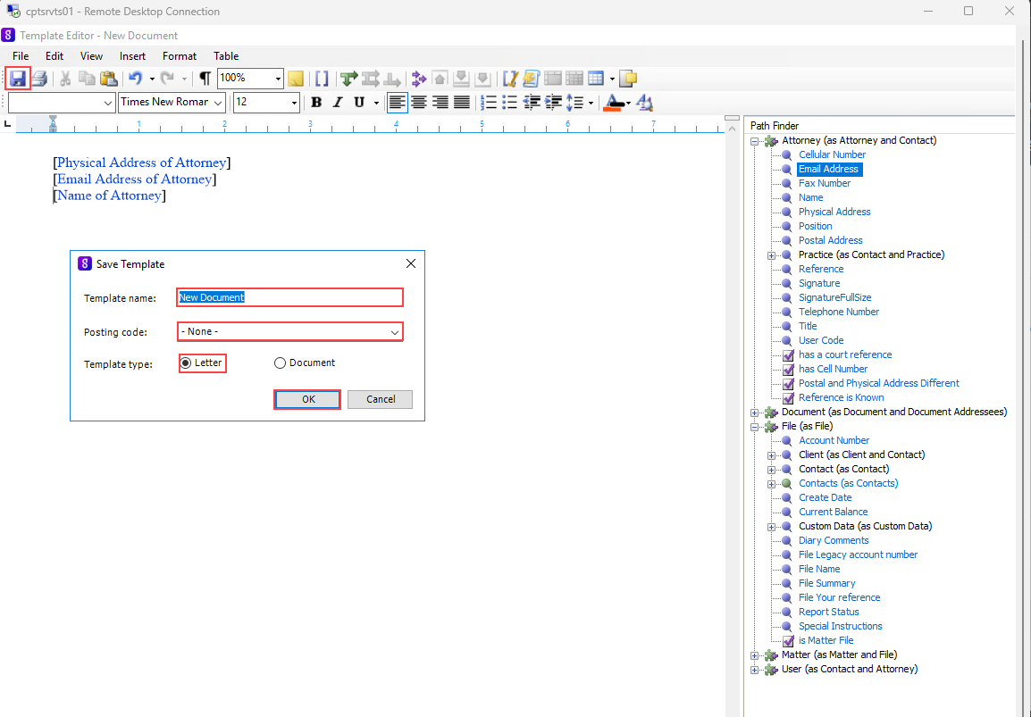Click the font color swatch icon
The image size is (1031, 717).
(x=613, y=103)
